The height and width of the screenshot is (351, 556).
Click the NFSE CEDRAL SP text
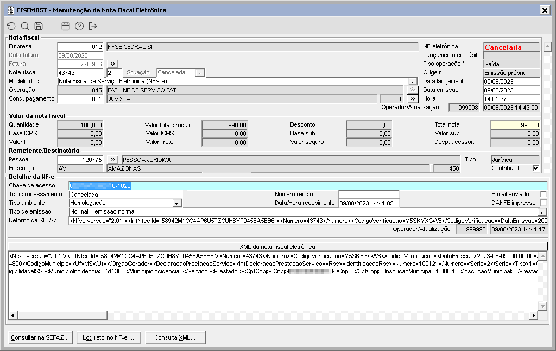tap(131, 47)
